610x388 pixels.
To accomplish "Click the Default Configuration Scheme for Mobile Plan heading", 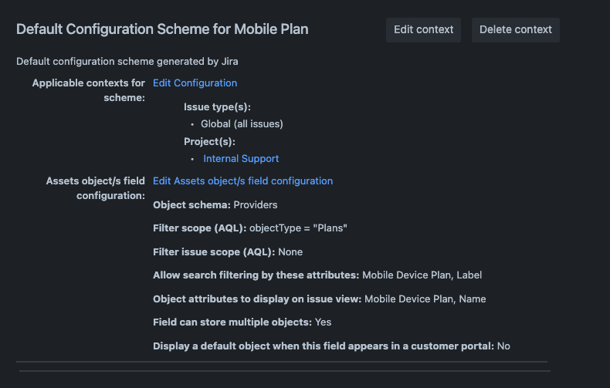I will pos(162,29).
